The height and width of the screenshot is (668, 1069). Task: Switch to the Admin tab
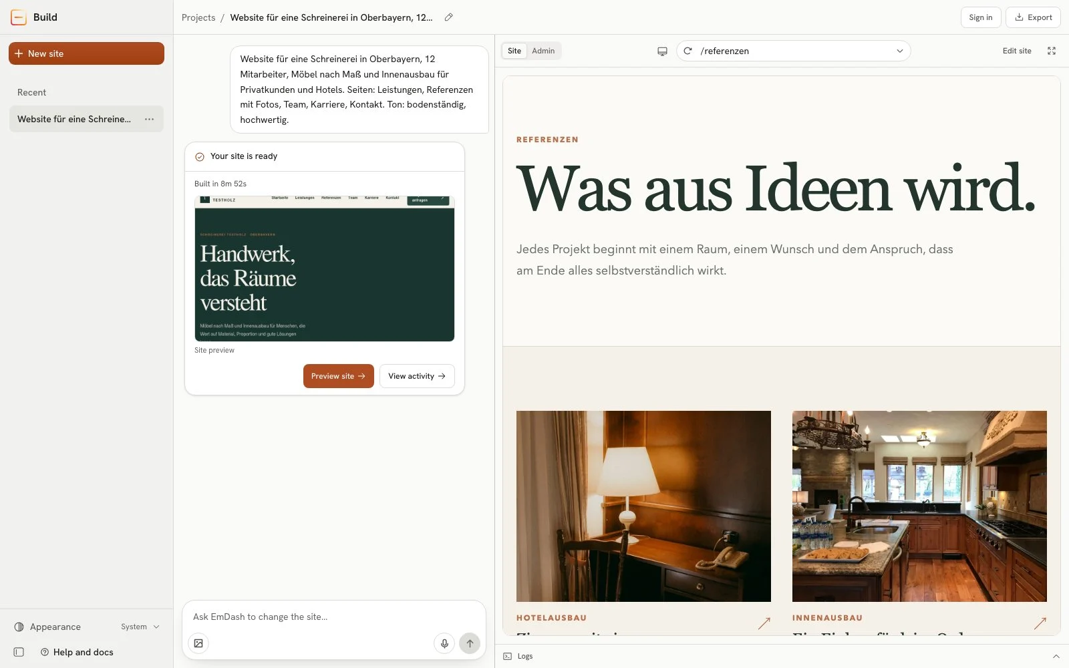[543, 51]
